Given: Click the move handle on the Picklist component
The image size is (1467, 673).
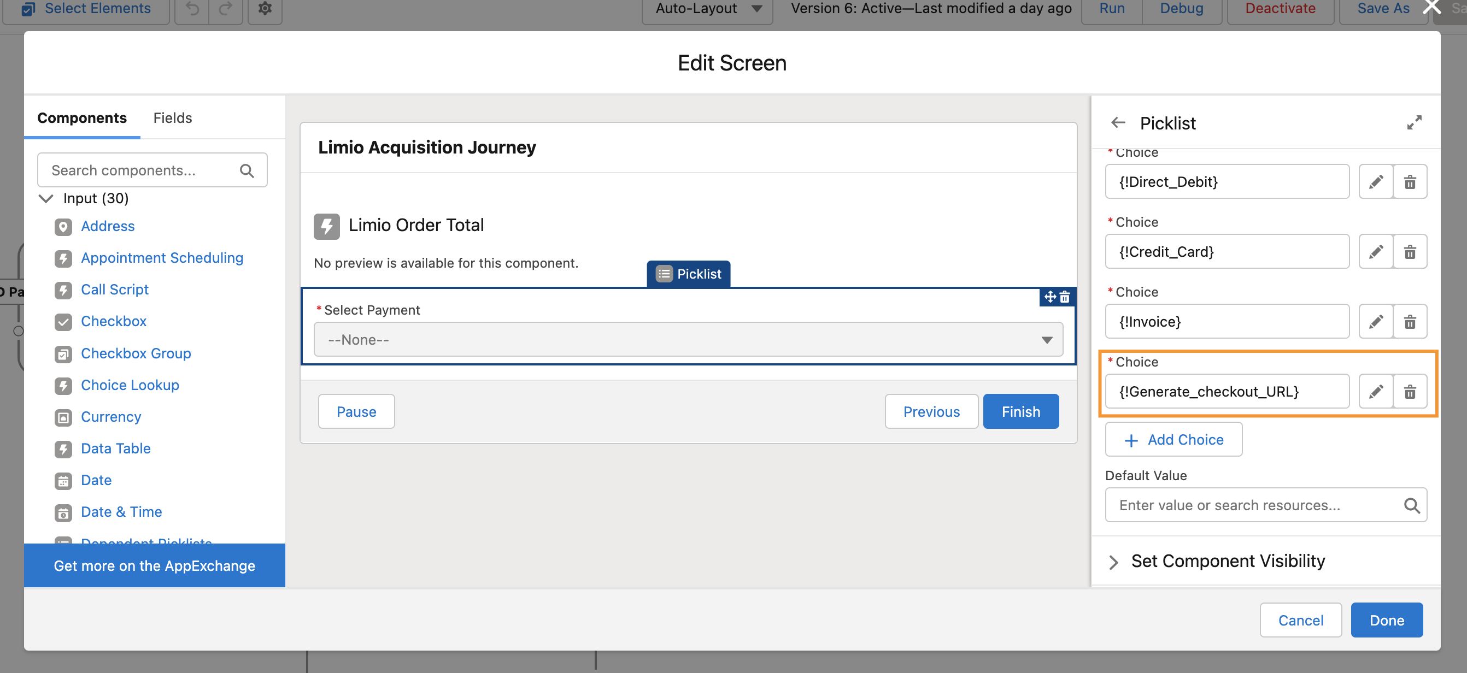Looking at the screenshot, I should (1050, 297).
